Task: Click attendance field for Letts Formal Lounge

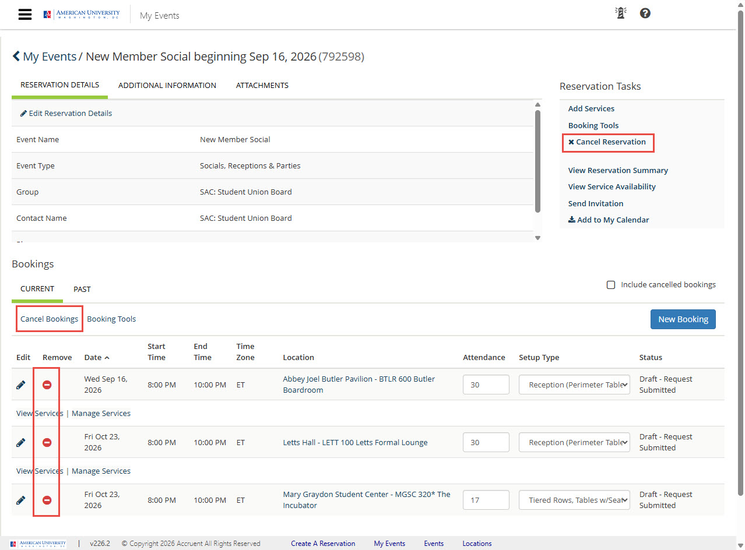Action: point(486,442)
